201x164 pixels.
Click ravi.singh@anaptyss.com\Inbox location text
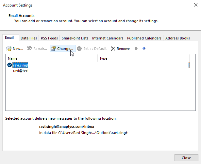pos(67,127)
